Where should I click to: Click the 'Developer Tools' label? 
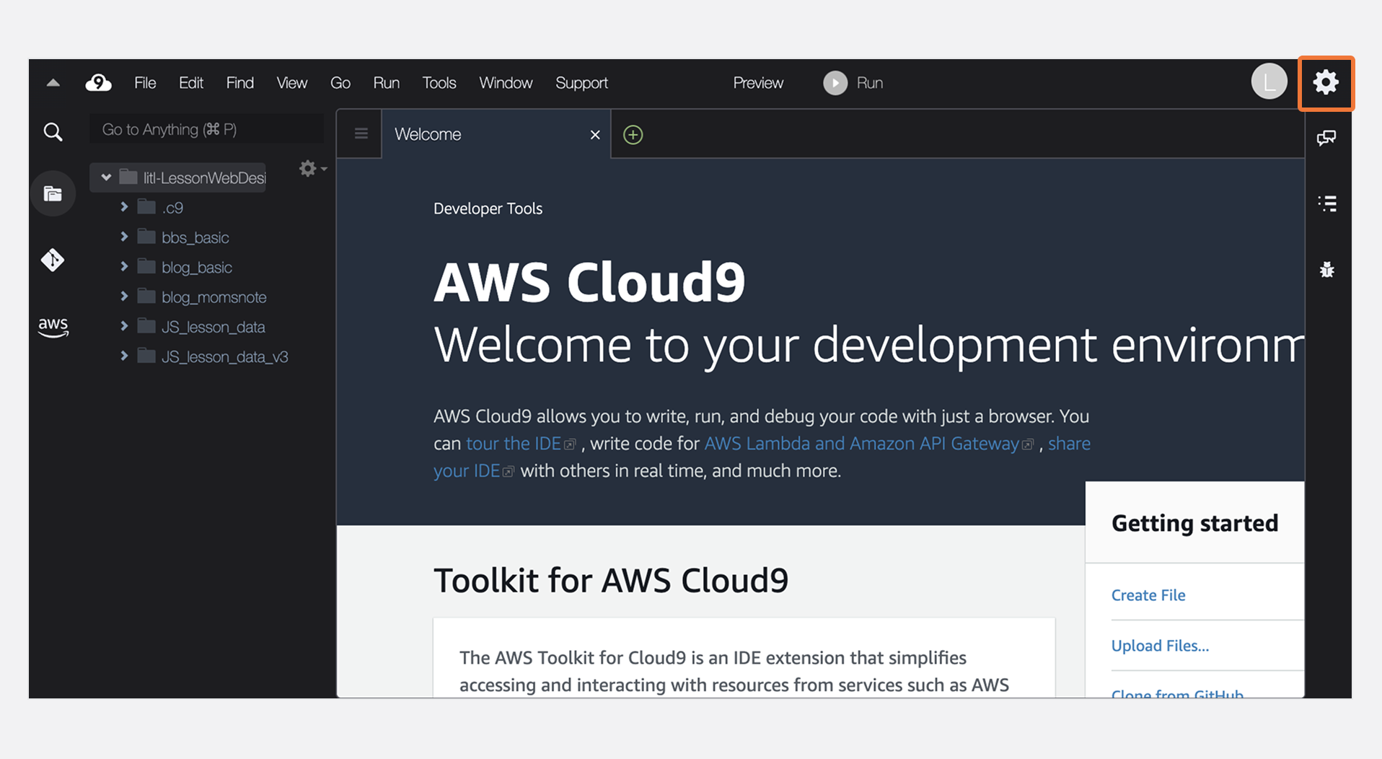488,209
